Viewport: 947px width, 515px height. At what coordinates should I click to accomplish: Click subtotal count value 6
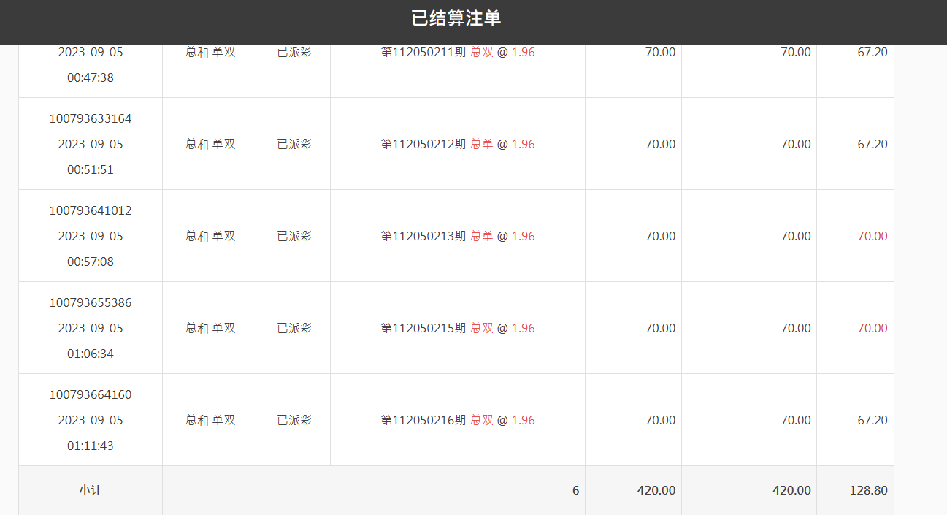tap(575, 490)
